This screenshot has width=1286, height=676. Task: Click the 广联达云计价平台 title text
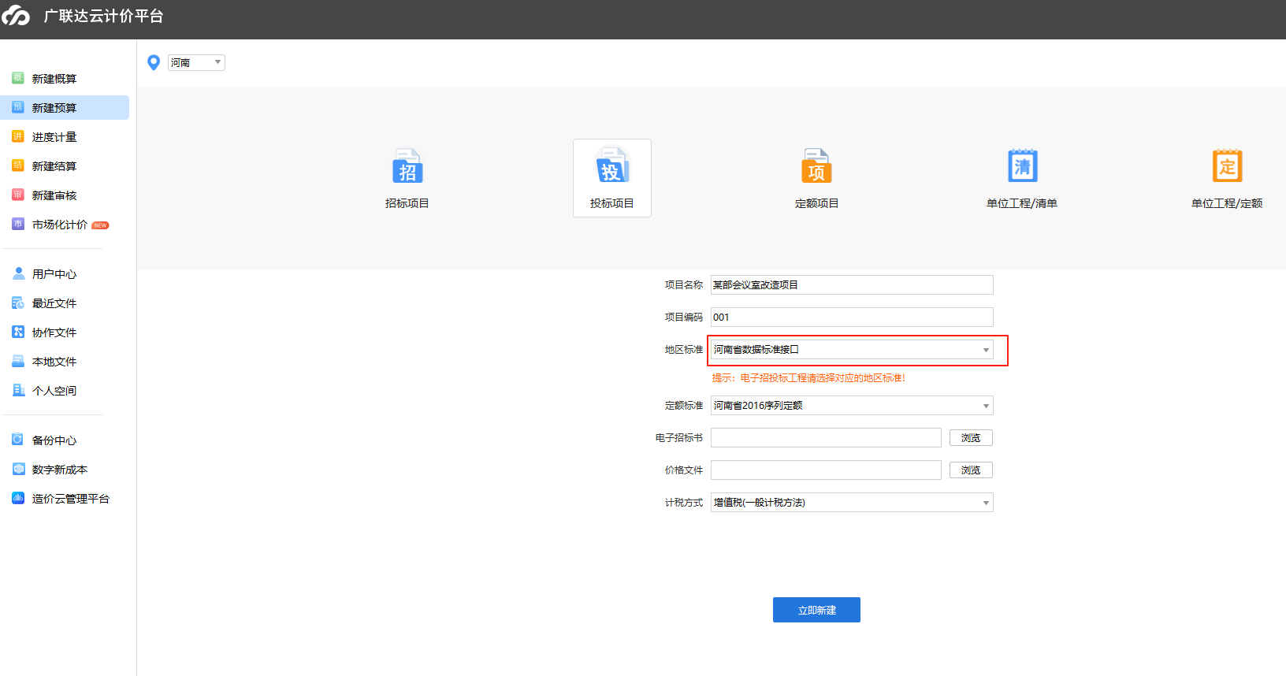[103, 17]
